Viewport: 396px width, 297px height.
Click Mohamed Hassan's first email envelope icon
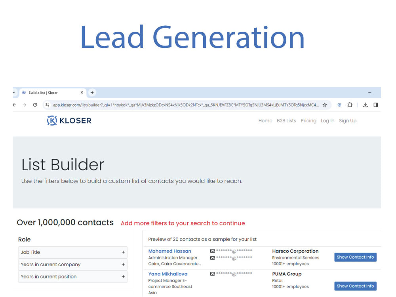213,251
